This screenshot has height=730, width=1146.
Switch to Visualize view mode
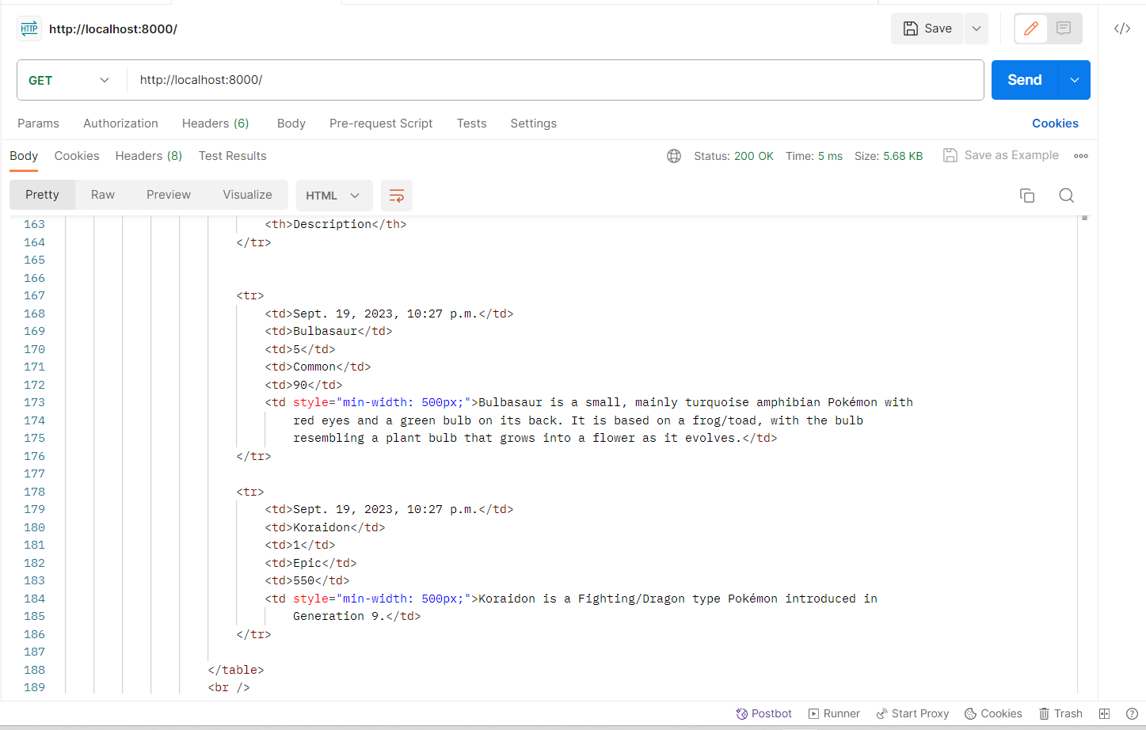click(247, 195)
